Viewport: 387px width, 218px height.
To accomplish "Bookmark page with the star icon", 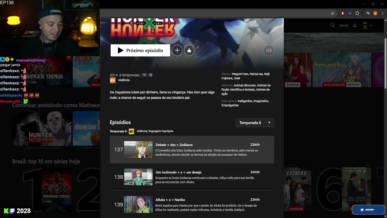I will (333, 13).
